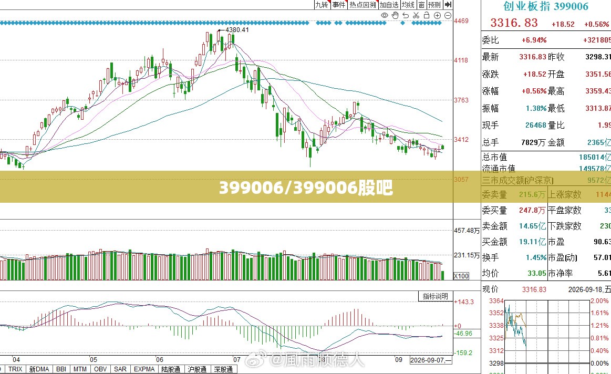The image size is (611, 374).
Task: Click the 2026-09-07 date box on timeline
Action: point(431,360)
